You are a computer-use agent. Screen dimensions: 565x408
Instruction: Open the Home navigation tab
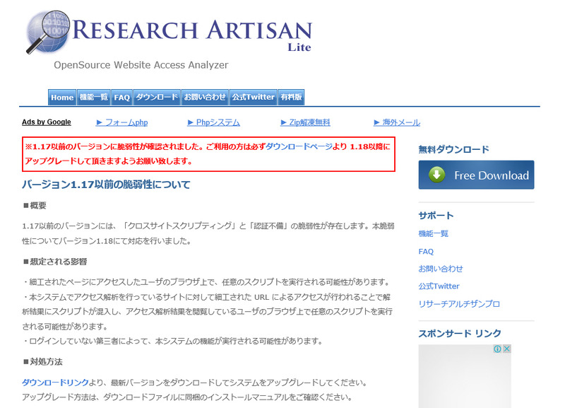(x=62, y=98)
